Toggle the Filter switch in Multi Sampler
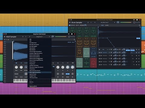 (x=16, y=74)
